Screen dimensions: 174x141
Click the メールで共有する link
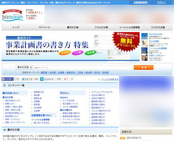110,79
